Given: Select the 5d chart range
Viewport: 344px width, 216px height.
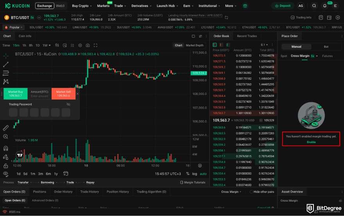Looking at the screenshot, I should coord(25,174).
